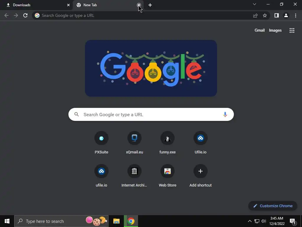The height and width of the screenshot is (227, 302).
Task: Click the Chrome taskbar icon
Action: pos(131,221)
